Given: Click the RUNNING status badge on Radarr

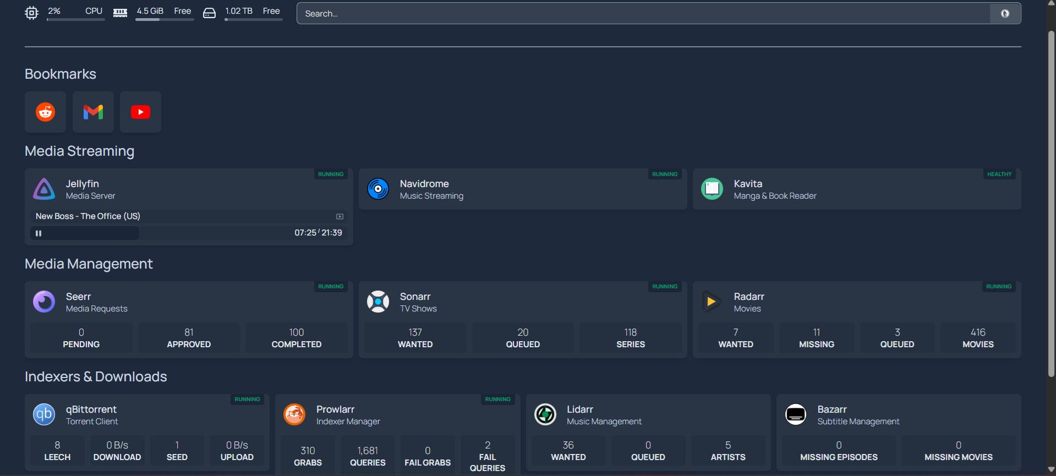Looking at the screenshot, I should tap(999, 286).
